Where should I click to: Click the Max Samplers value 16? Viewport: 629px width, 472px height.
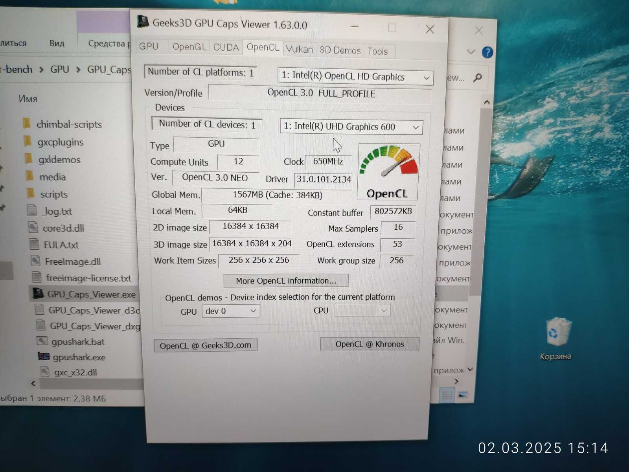point(398,227)
